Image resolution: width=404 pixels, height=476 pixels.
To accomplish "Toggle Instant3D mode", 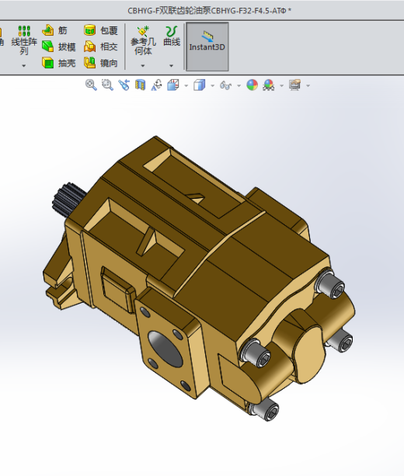I will pos(207,47).
